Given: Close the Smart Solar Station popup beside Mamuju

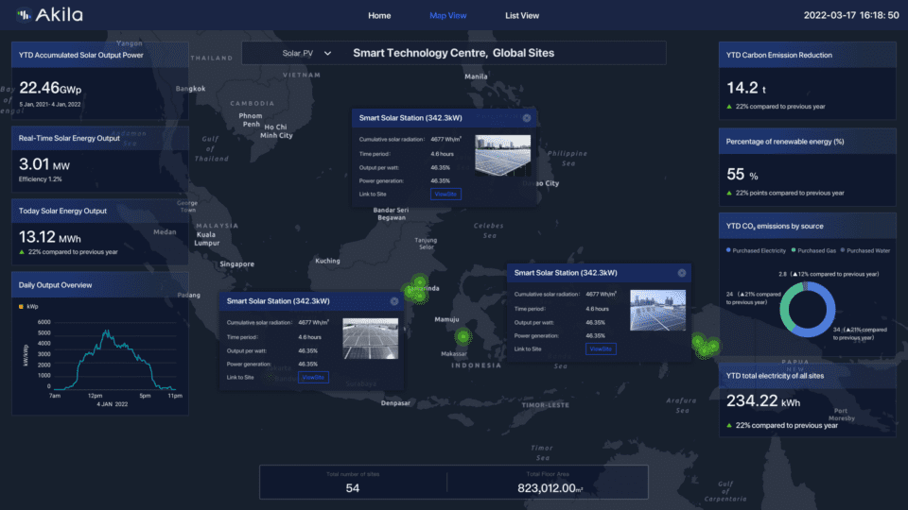Looking at the screenshot, I should 681,272.
